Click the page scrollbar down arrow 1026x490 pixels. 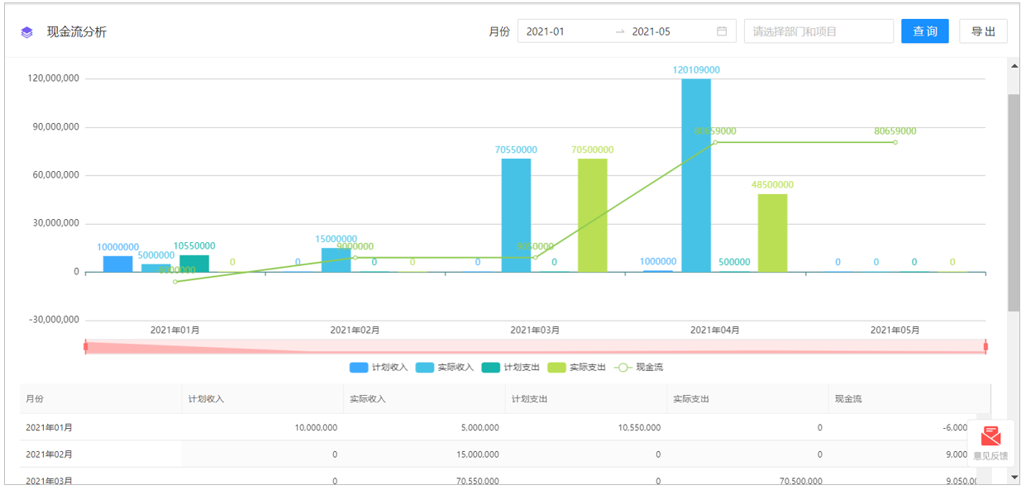click(1014, 477)
